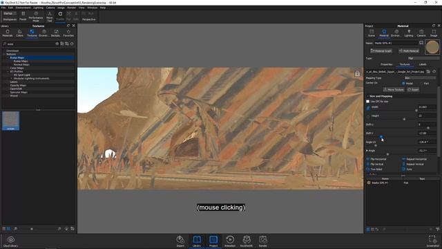Browse for texture file folder icon
Viewport: 442px width, 249px height.
coord(428,71)
